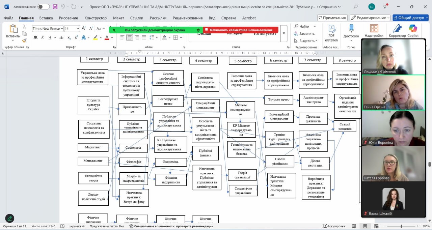Click the shading paint bucket icon
This screenshot has width=432, height=230.
(x=164, y=37)
